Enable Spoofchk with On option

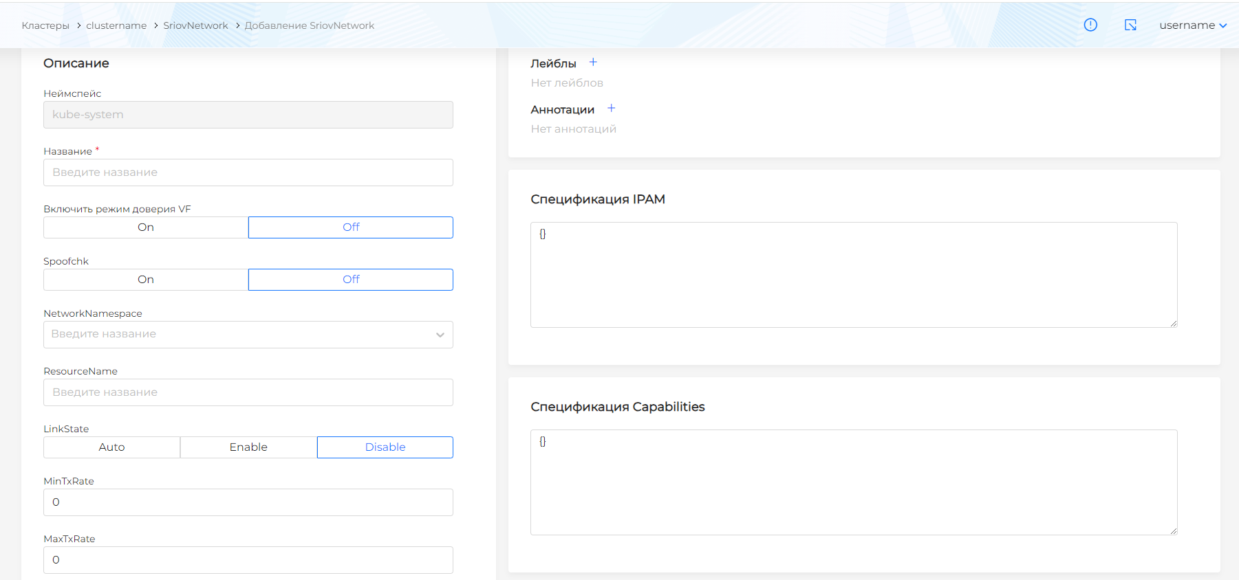point(146,280)
